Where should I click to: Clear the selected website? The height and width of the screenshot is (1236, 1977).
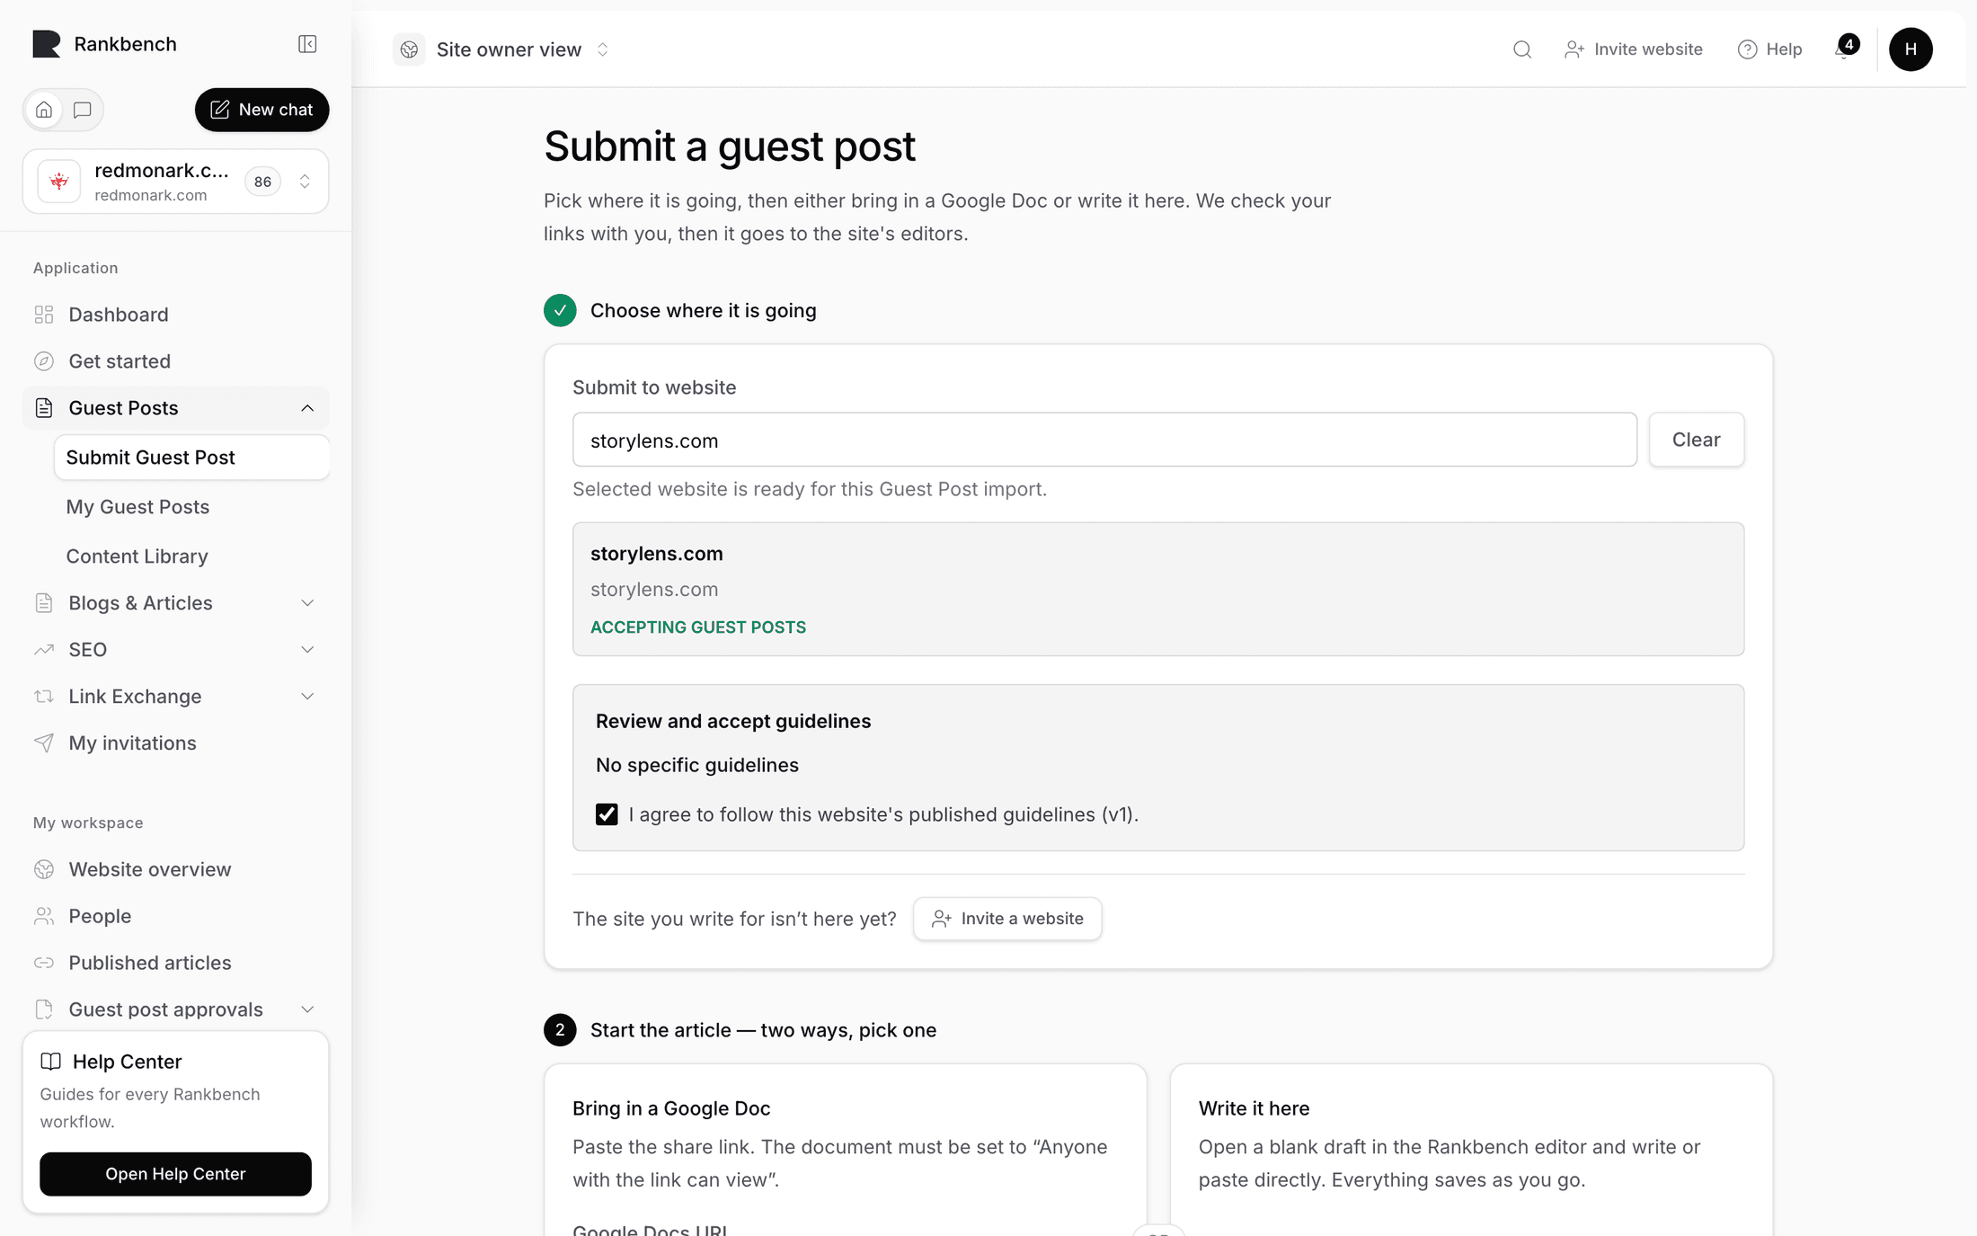coord(1696,440)
